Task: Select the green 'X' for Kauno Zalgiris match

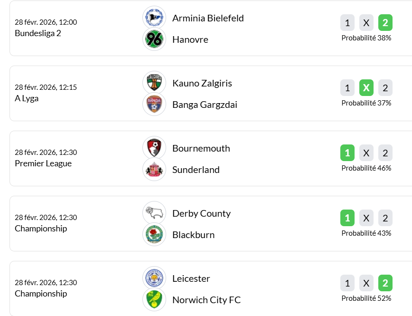Action: coord(366,87)
